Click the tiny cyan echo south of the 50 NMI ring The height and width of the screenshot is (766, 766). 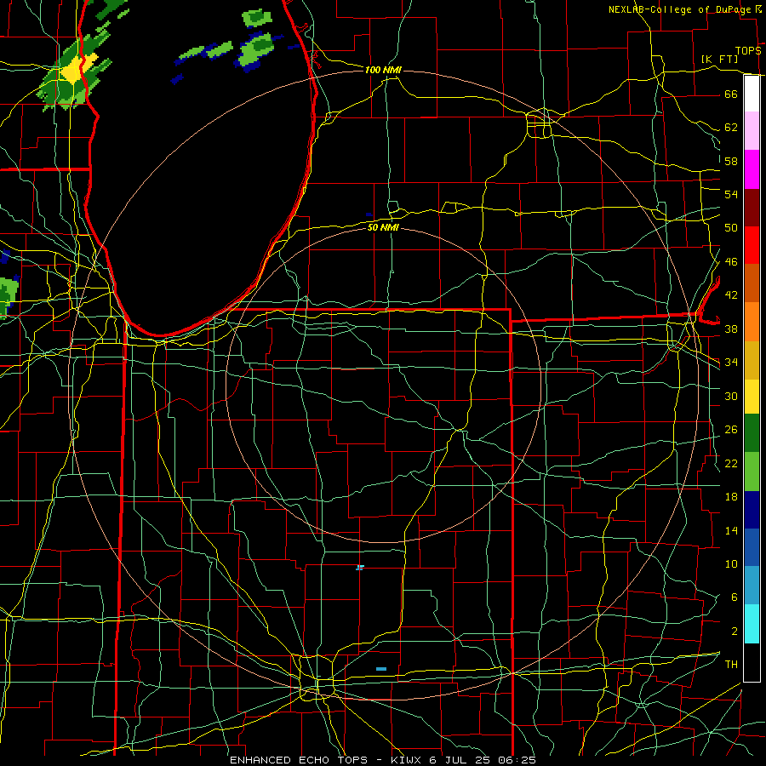tap(360, 567)
